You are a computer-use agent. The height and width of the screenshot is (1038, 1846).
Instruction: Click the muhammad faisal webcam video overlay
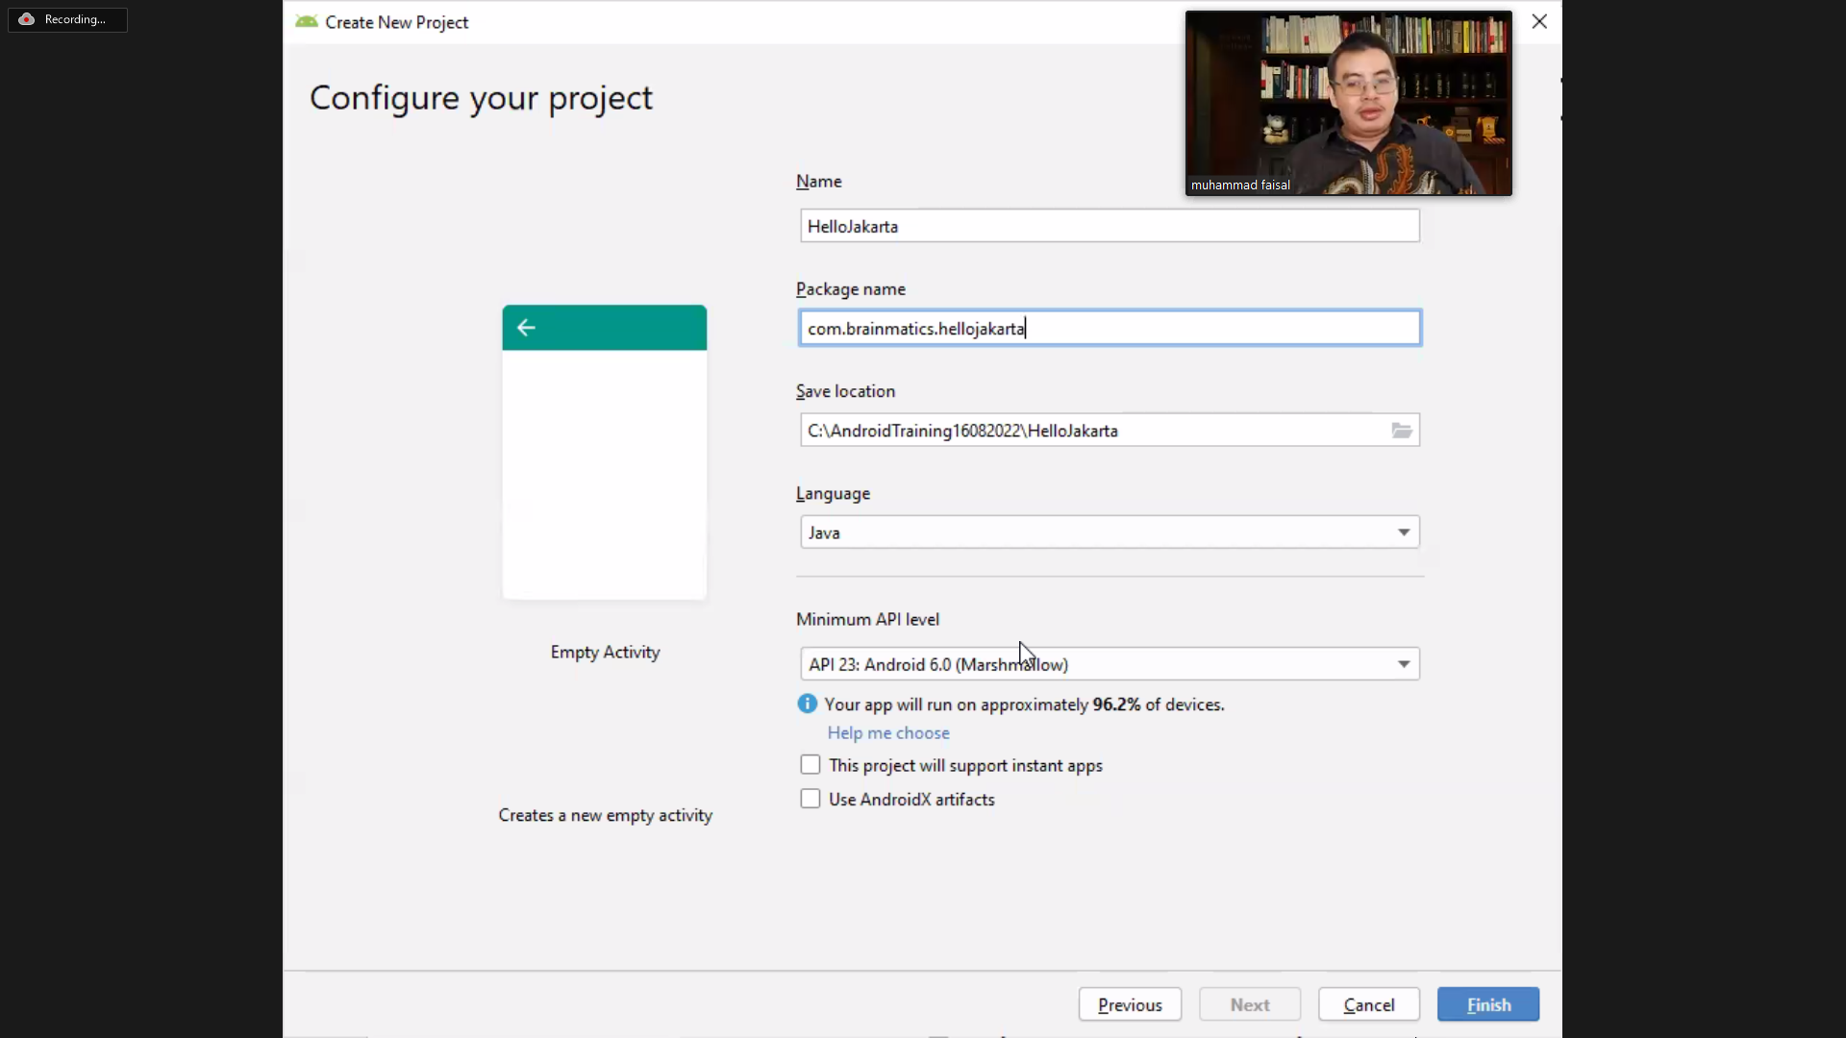[1348, 103]
